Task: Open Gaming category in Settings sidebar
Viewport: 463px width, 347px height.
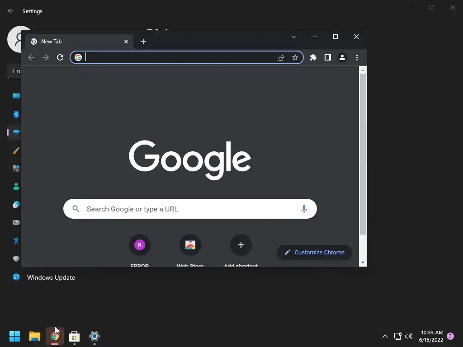Action: point(16,222)
